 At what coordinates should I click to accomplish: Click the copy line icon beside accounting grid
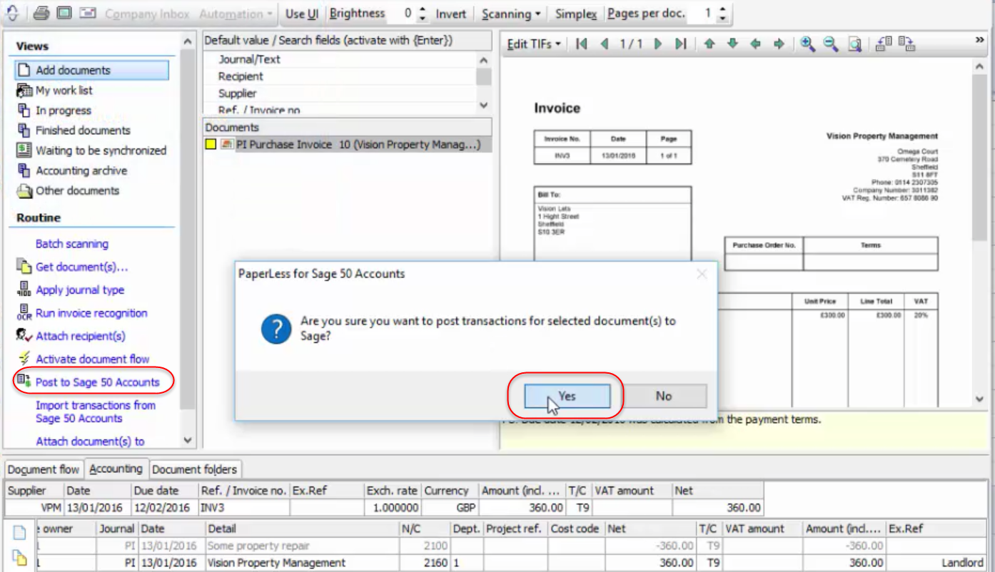(x=20, y=558)
